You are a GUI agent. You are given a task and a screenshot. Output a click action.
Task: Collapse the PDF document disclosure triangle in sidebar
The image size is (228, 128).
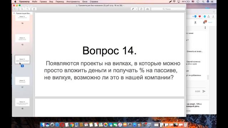[14, 13]
